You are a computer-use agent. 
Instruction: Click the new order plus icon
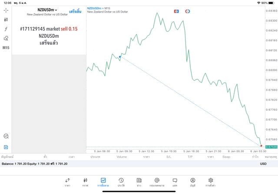(6, 147)
